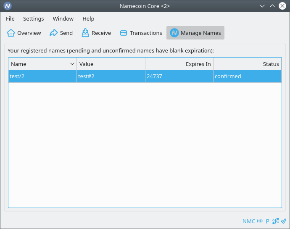Open the Help menu
The width and height of the screenshot is (290, 229).
(x=88, y=18)
